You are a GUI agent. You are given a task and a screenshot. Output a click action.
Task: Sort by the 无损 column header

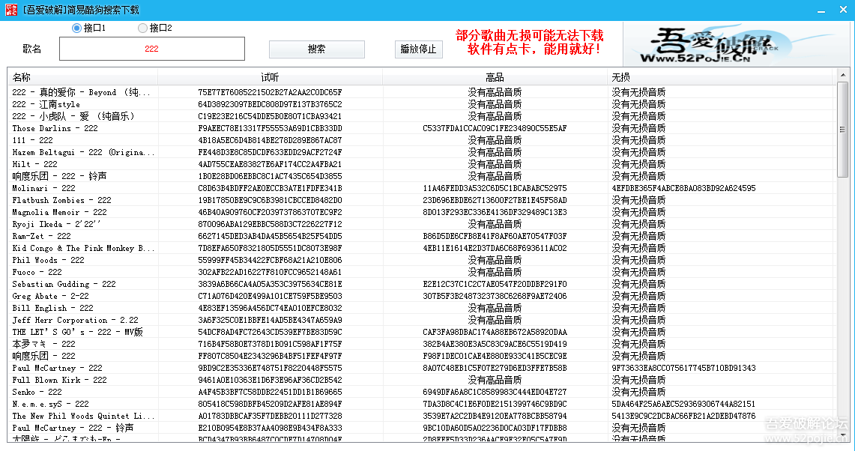(x=720, y=77)
